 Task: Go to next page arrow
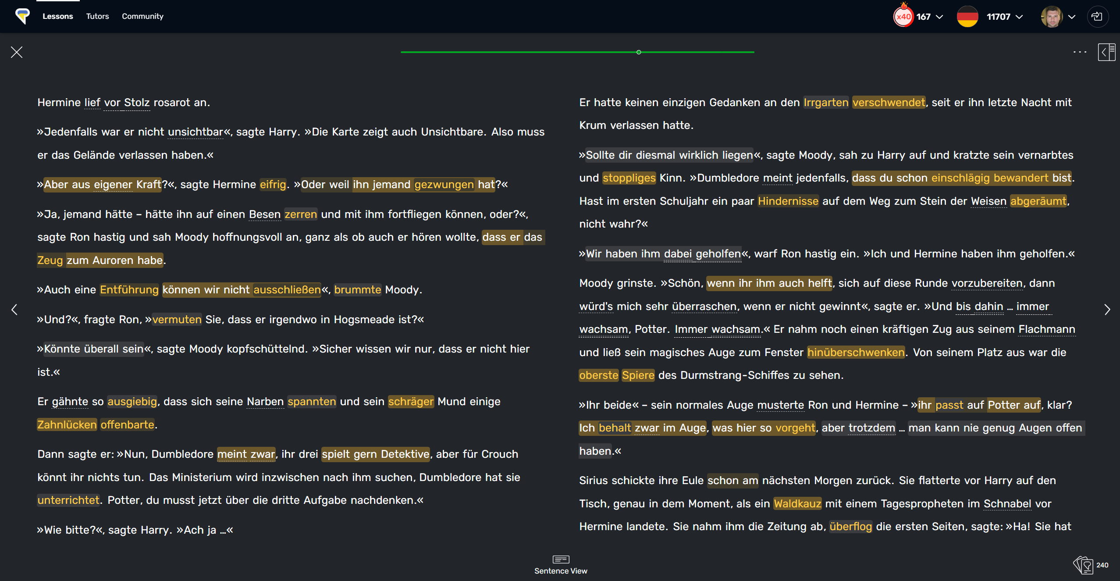coord(1107,310)
